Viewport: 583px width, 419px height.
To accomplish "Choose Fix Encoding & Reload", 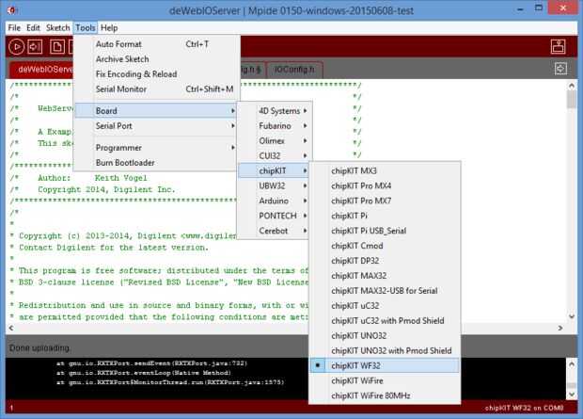I will [x=156, y=74].
